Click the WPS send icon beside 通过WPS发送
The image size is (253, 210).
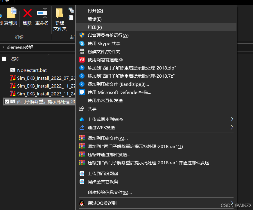pos(82,127)
